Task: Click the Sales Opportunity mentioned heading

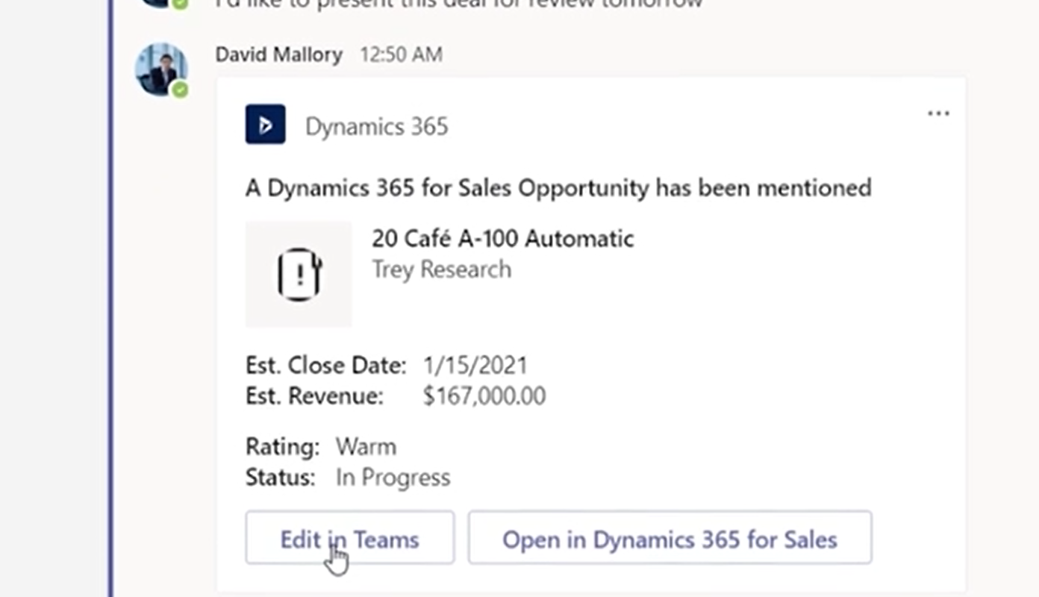Action: pyautogui.click(x=558, y=187)
